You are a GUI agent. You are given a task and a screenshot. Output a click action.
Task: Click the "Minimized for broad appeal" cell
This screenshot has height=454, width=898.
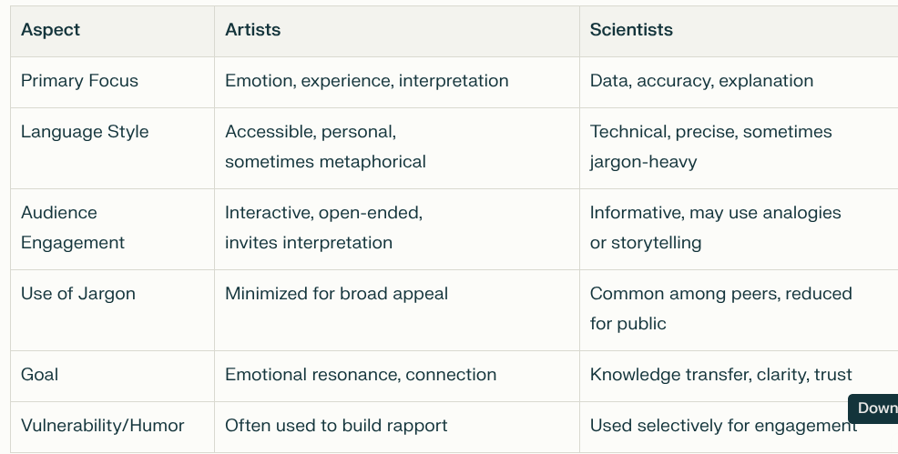pyautogui.click(x=337, y=294)
